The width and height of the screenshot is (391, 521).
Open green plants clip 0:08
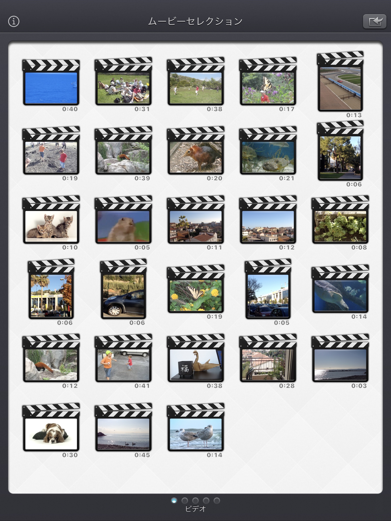pos(340,220)
